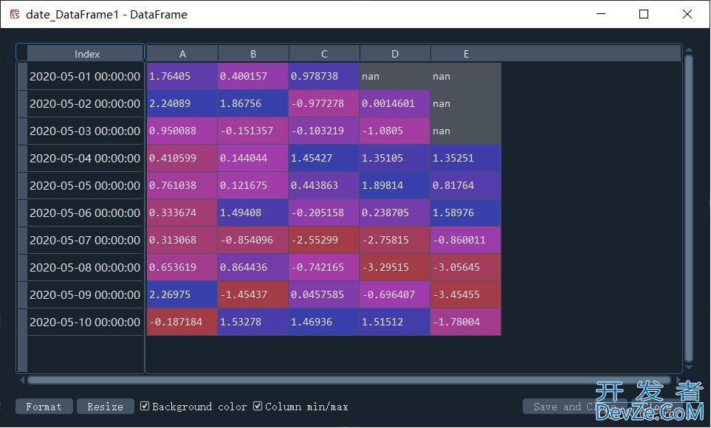711x428 pixels.
Task: Select column A header
Action: coord(182,54)
